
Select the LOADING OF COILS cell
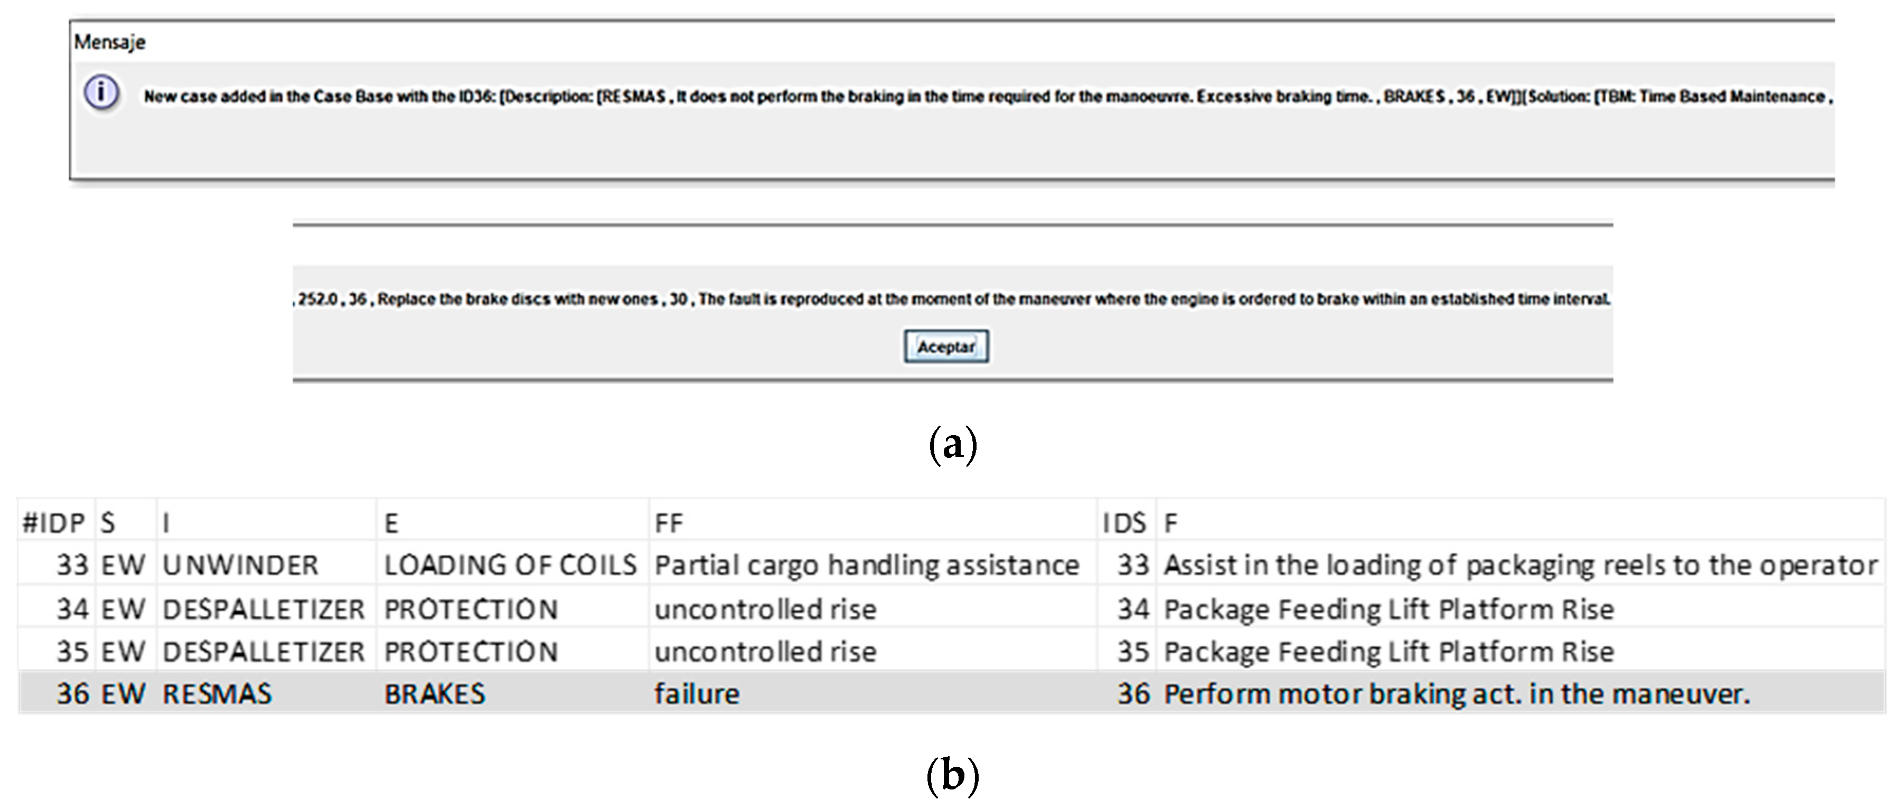[510, 565]
